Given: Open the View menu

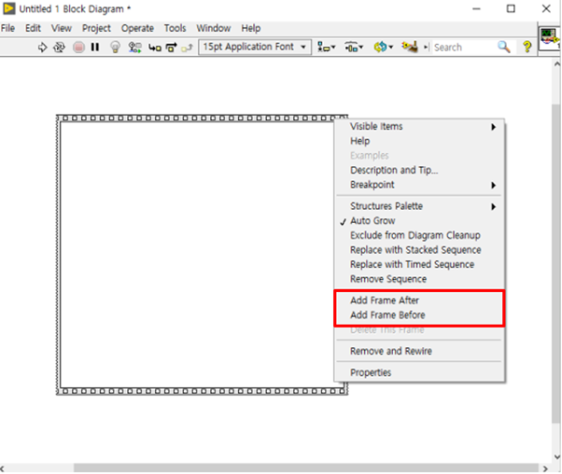Looking at the screenshot, I should point(62,28).
